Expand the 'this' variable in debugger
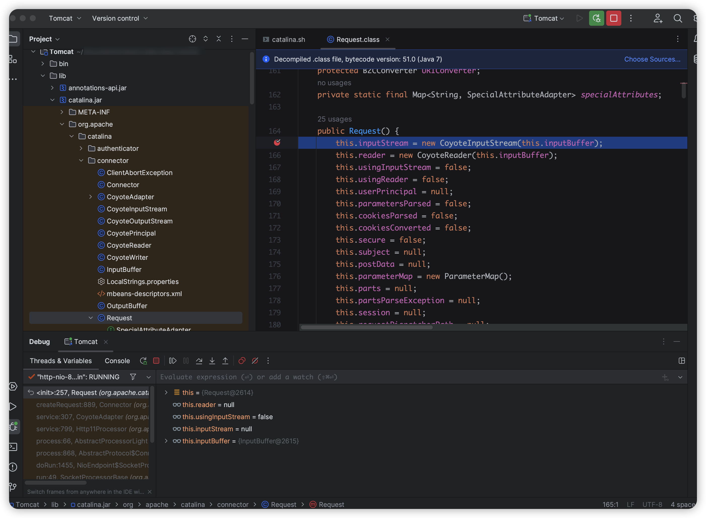The height and width of the screenshot is (518, 706). 166,392
